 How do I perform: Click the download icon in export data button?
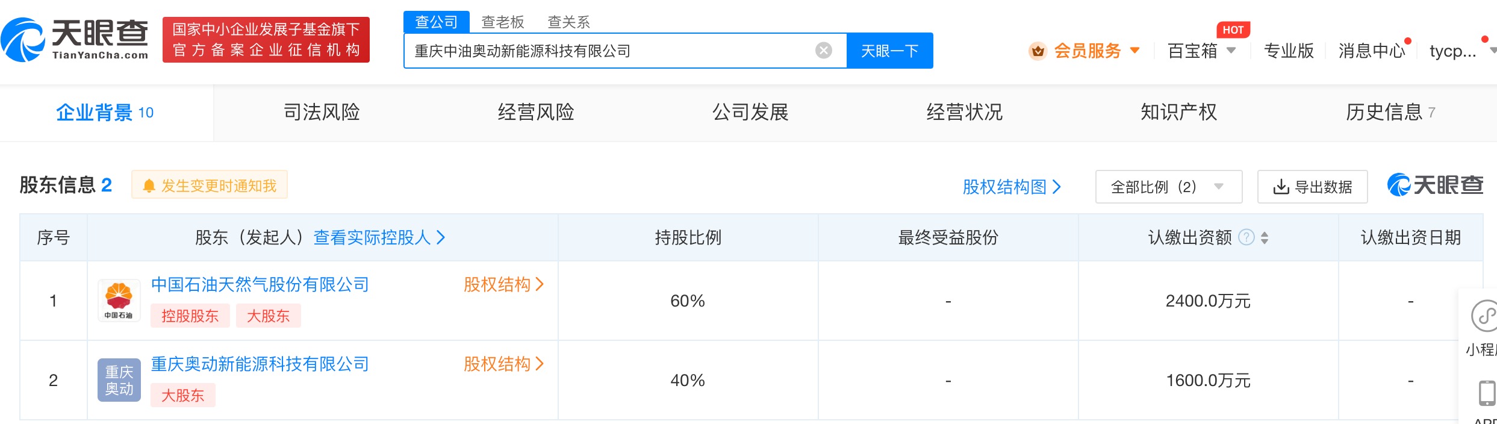pos(1281,187)
